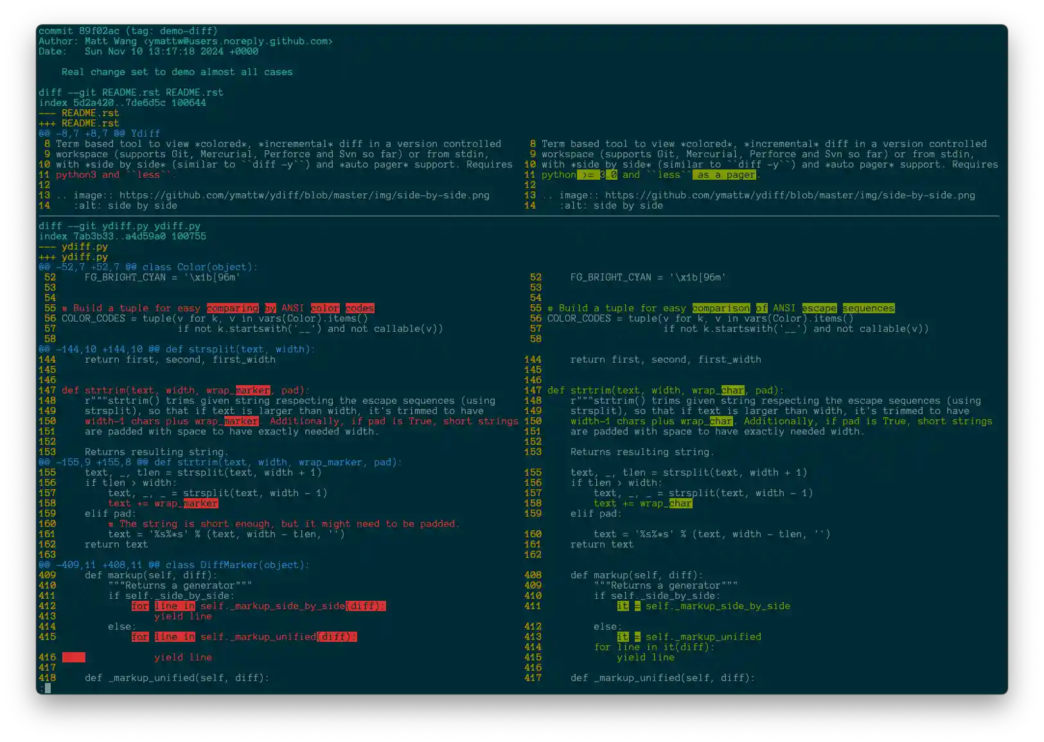Click the commit message 'Real change set to demo almost all cases'
Viewport: 1044px width, 742px height.
[177, 72]
